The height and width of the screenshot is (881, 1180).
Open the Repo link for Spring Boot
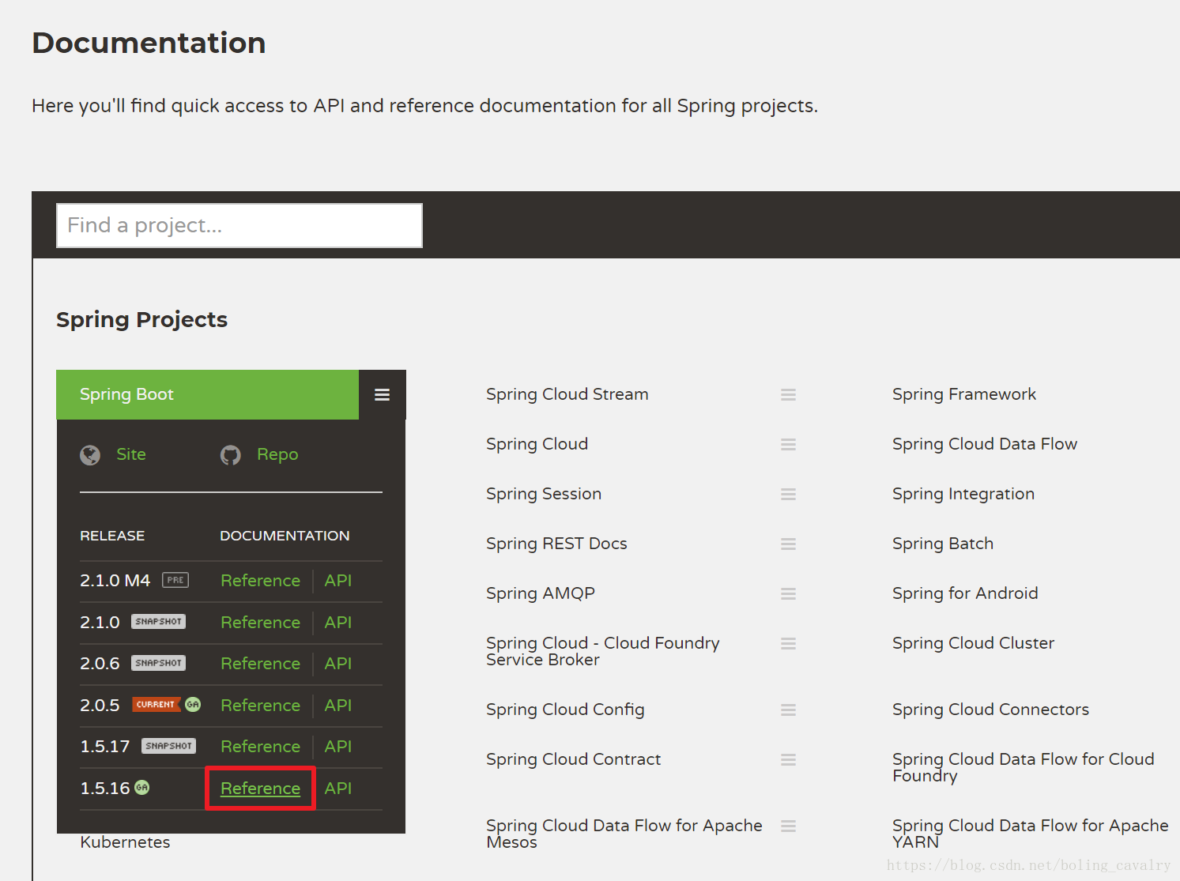(277, 454)
